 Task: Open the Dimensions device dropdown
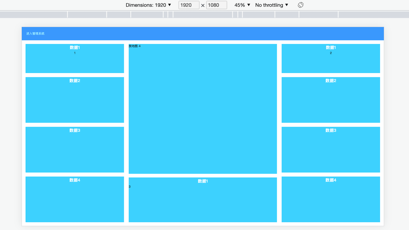point(148,5)
